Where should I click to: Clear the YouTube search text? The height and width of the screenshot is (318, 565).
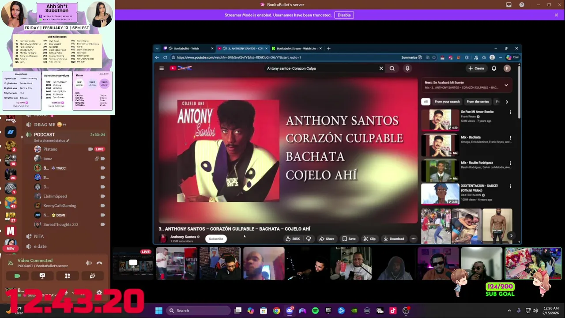click(x=381, y=68)
